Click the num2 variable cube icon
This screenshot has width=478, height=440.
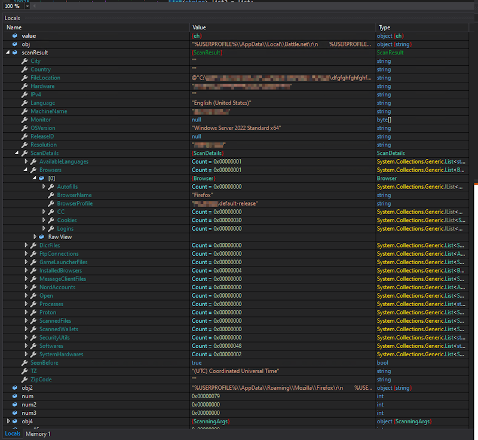pyautogui.click(x=15, y=405)
